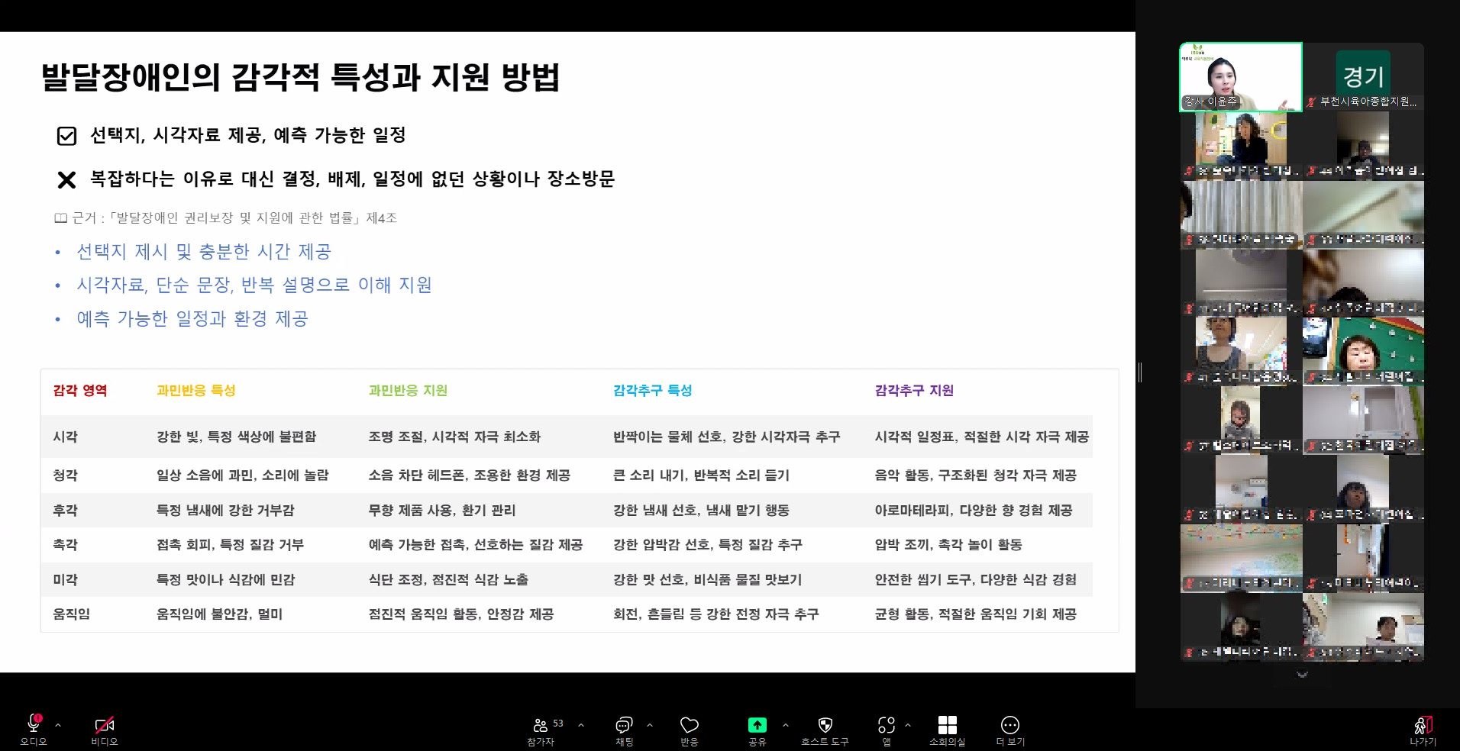Open the 채팅 chat panel

(624, 725)
